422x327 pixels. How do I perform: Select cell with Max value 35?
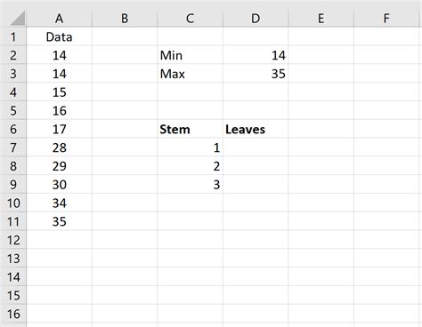(256, 74)
